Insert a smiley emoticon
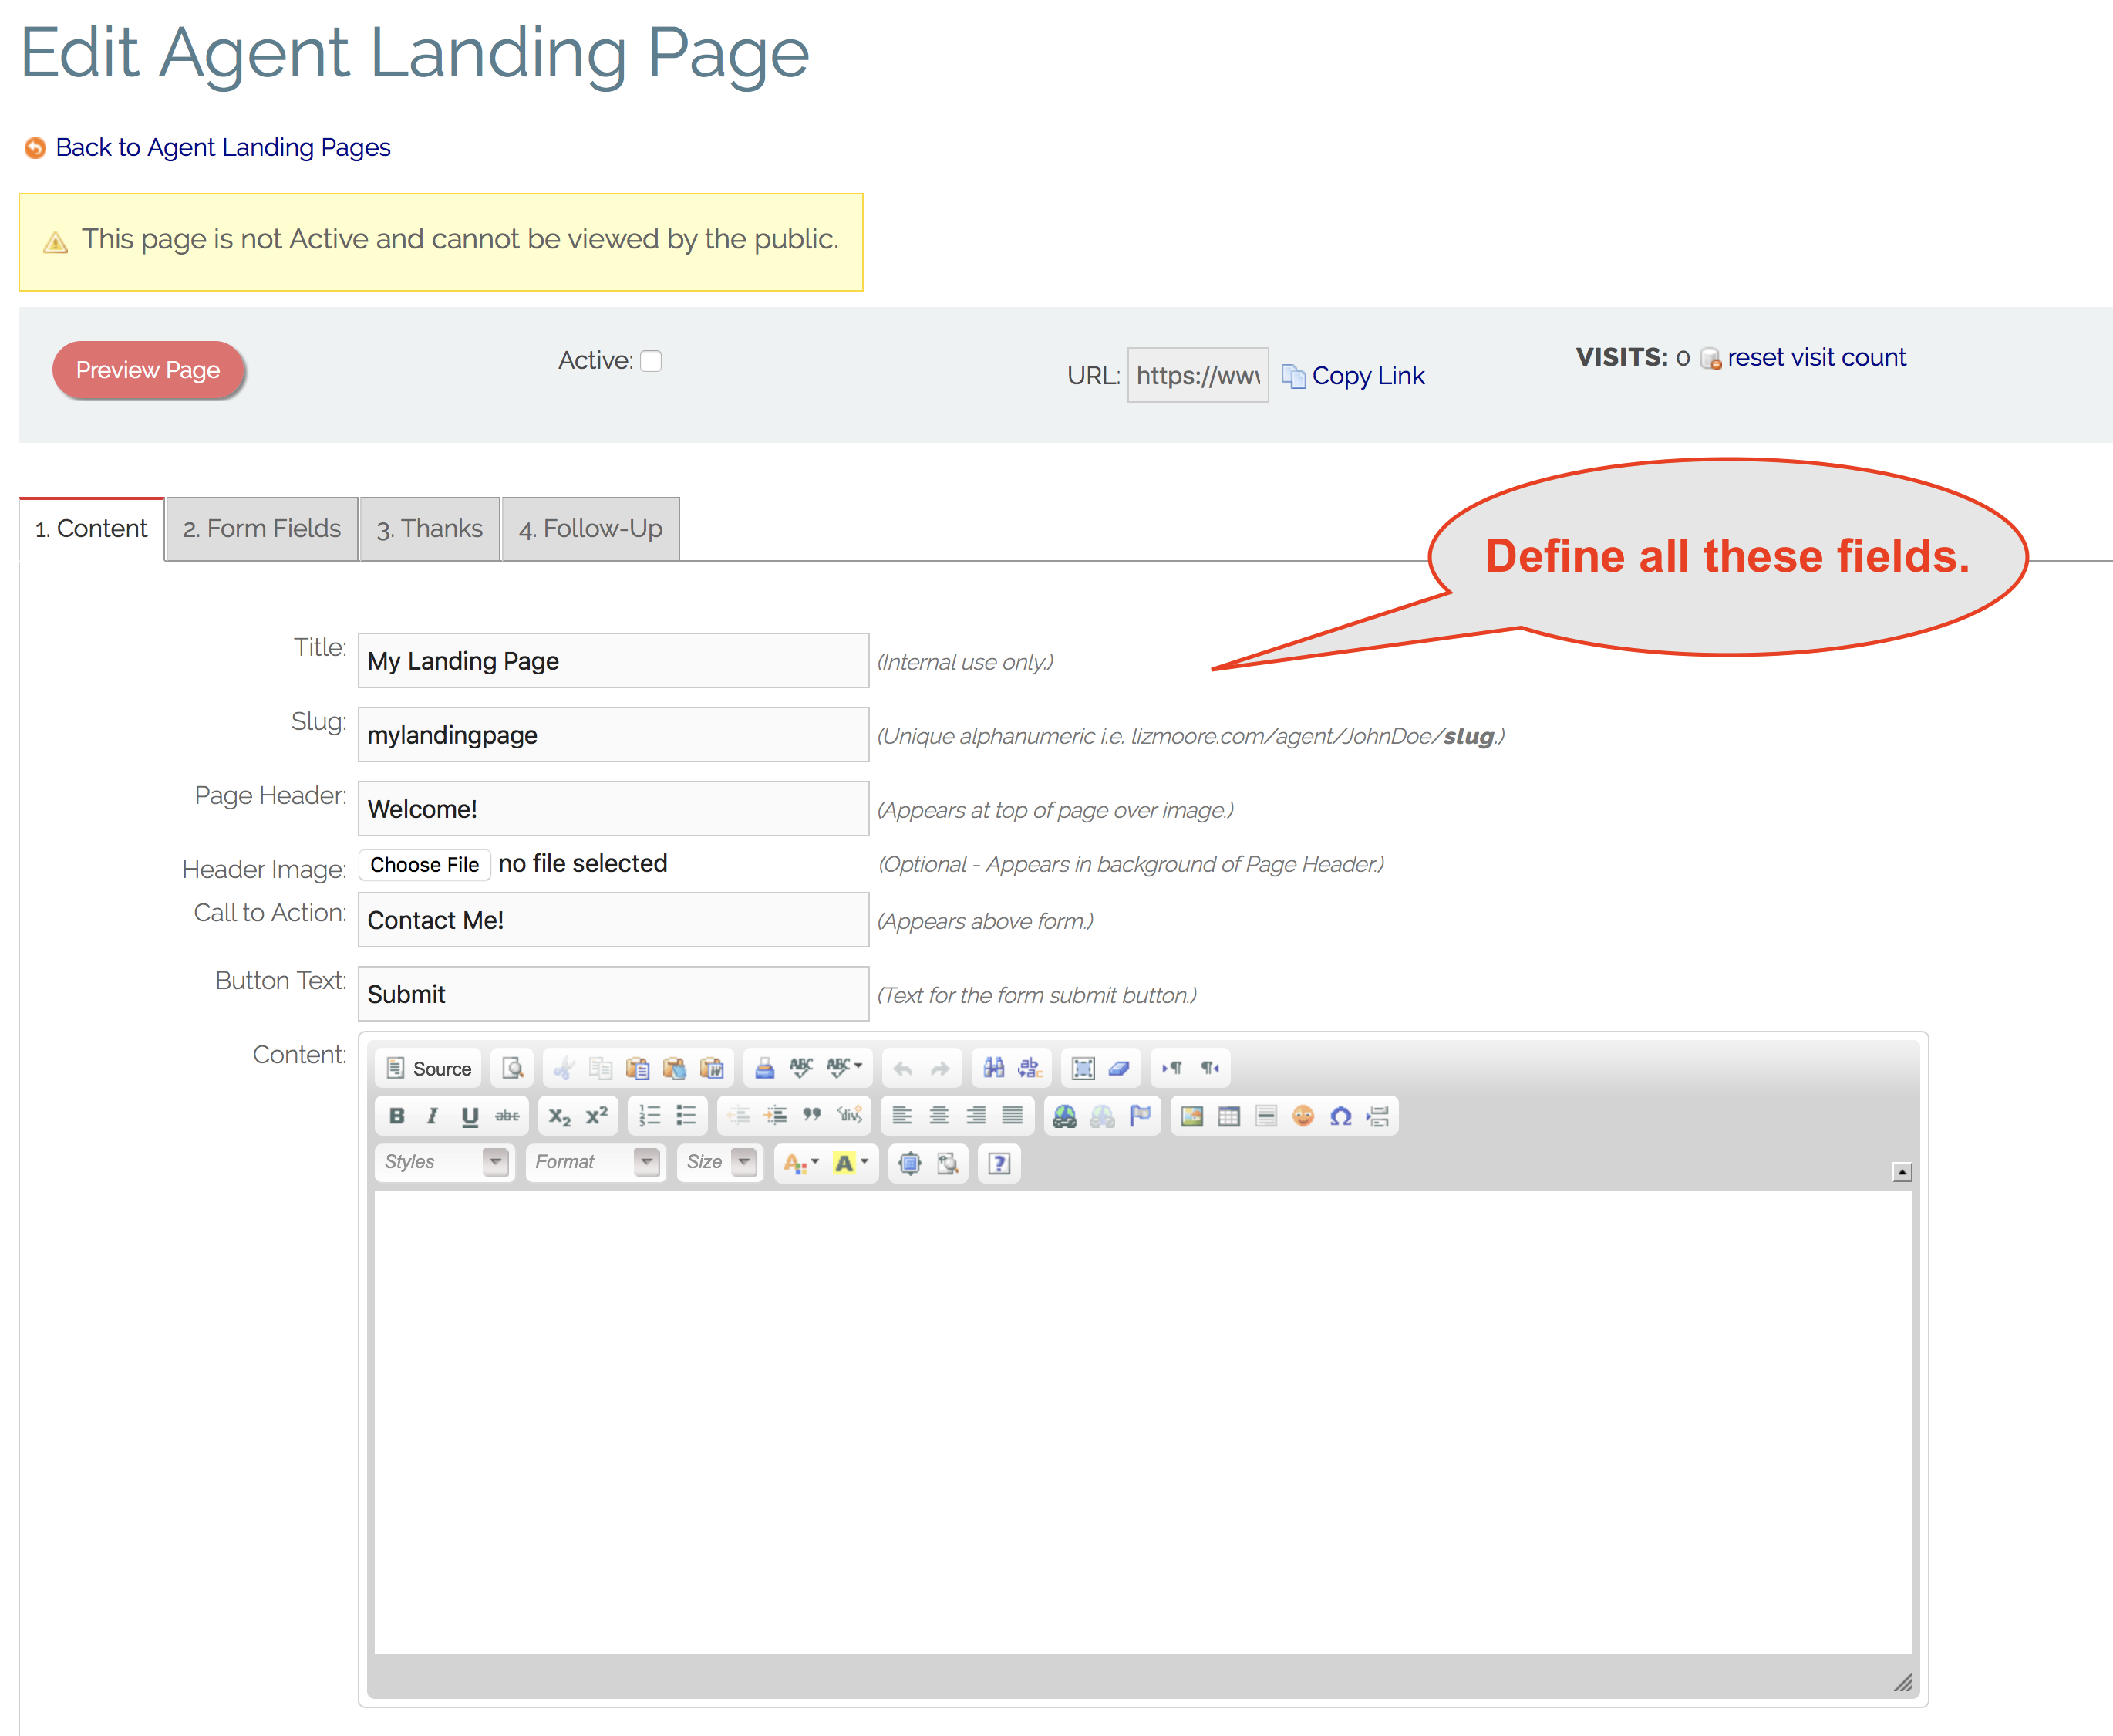 1303,1116
